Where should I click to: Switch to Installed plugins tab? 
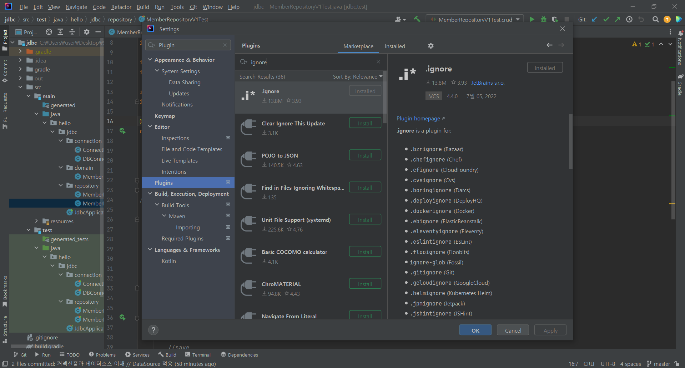pyautogui.click(x=395, y=46)
